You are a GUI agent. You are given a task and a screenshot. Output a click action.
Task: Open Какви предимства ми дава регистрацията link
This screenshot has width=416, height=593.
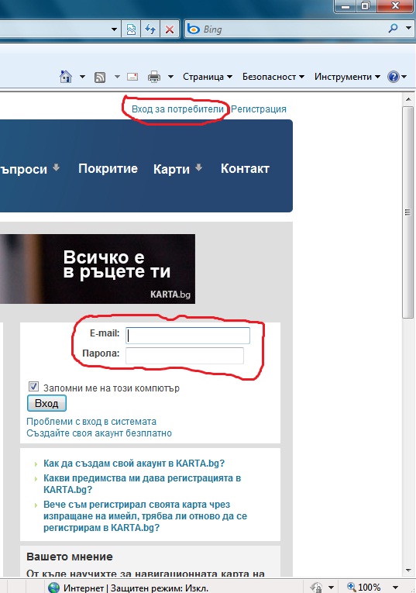[x=142, y=484]
